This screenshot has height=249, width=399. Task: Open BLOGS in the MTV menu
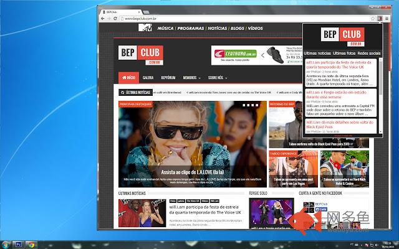[x=238, y=28]
